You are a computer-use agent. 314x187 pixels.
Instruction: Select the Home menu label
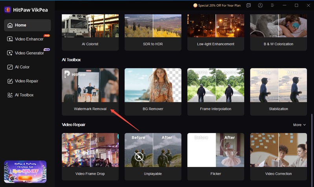(x=20, y=25)
